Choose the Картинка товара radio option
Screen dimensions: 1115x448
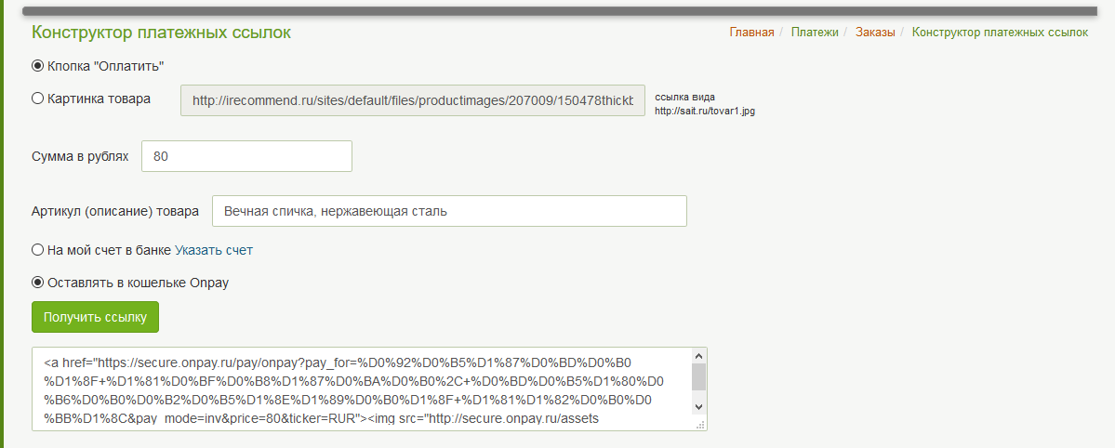(38, 99)
